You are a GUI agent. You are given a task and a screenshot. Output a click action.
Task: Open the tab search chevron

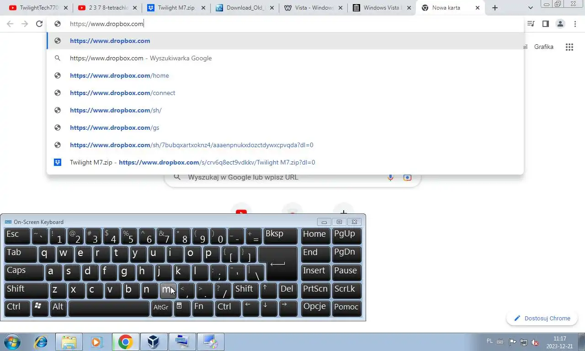coord(530,8)
